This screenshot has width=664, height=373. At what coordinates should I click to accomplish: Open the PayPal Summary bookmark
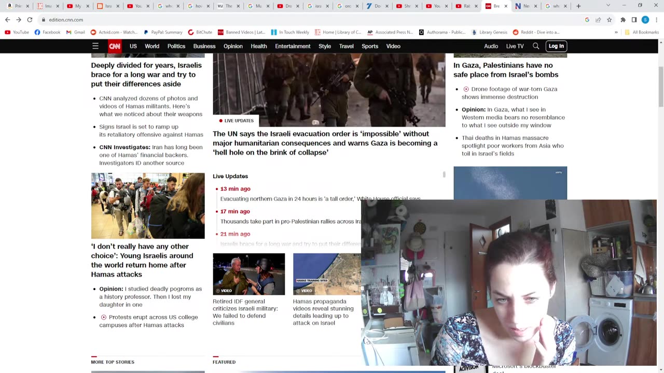pos(163,32)
